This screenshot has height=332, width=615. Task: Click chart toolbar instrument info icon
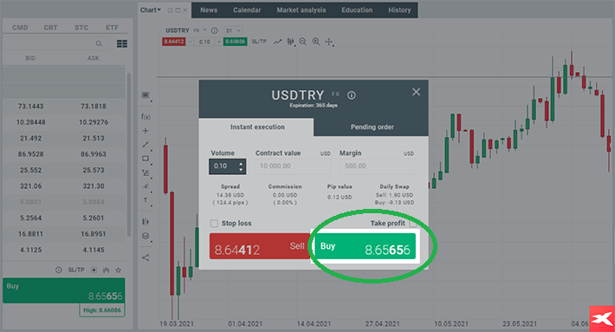click(x=215, y=30)
